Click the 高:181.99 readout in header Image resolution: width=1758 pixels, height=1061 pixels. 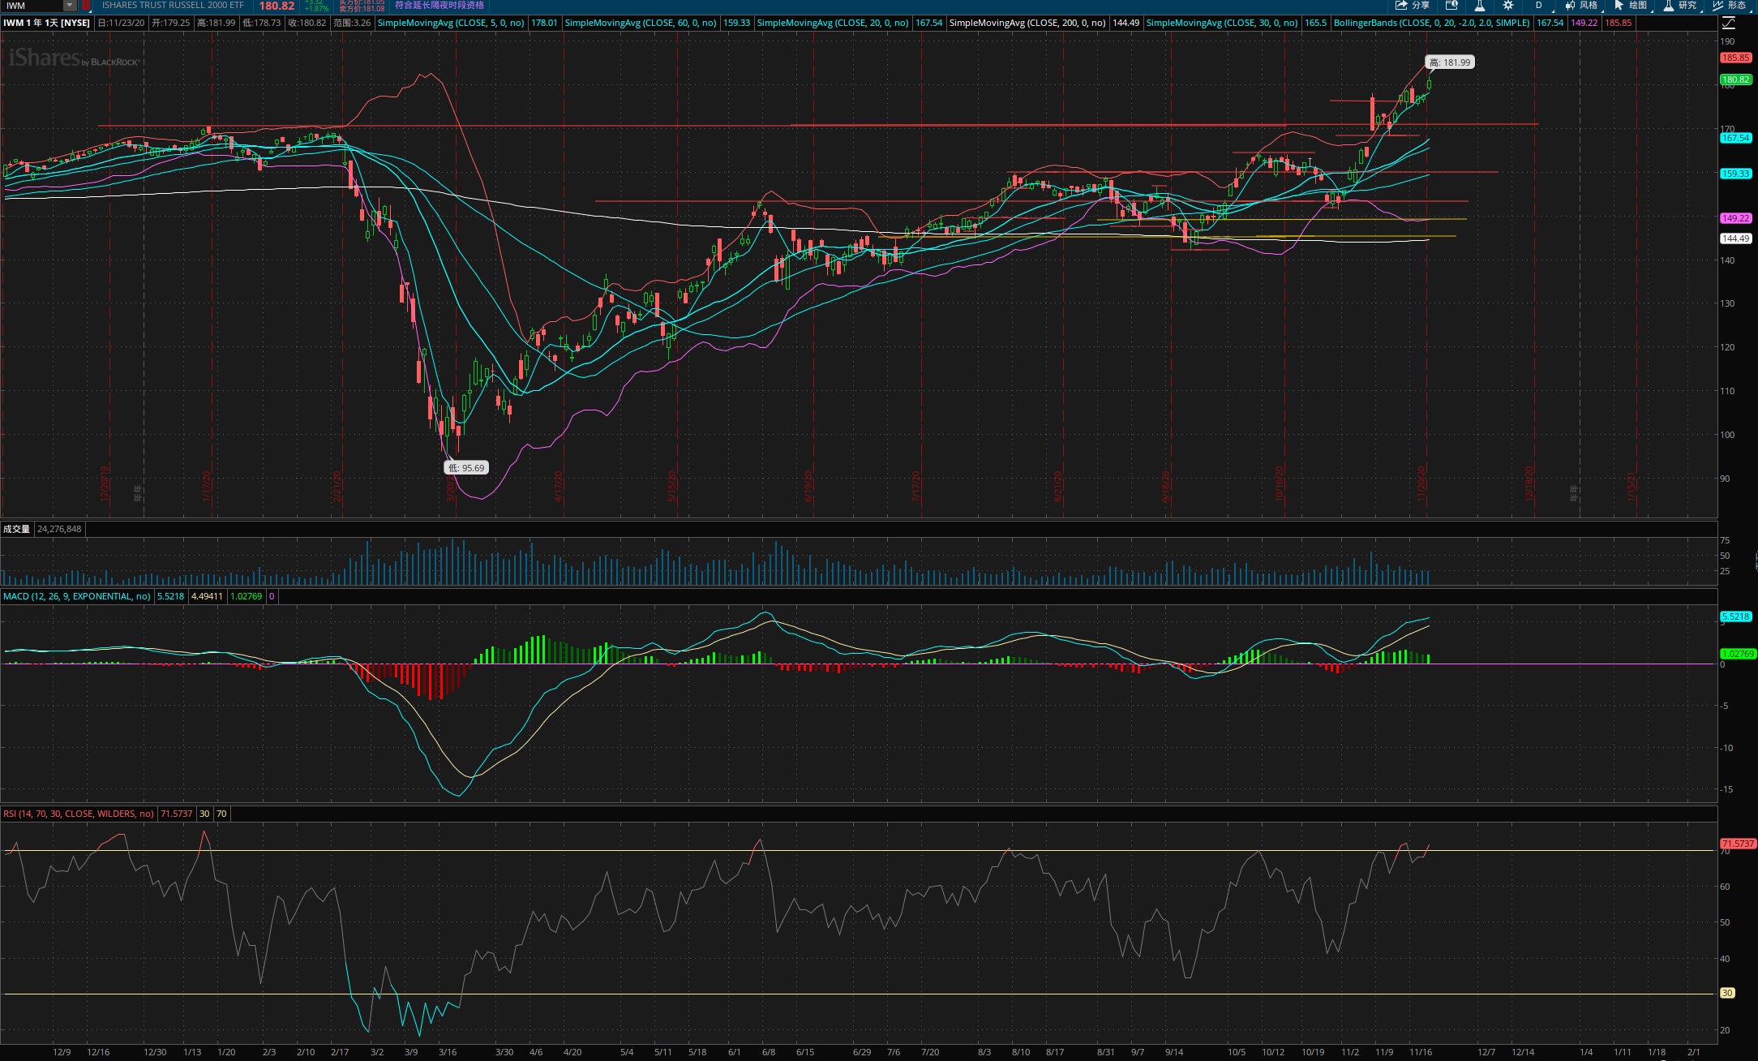click(x=217, y=23)
